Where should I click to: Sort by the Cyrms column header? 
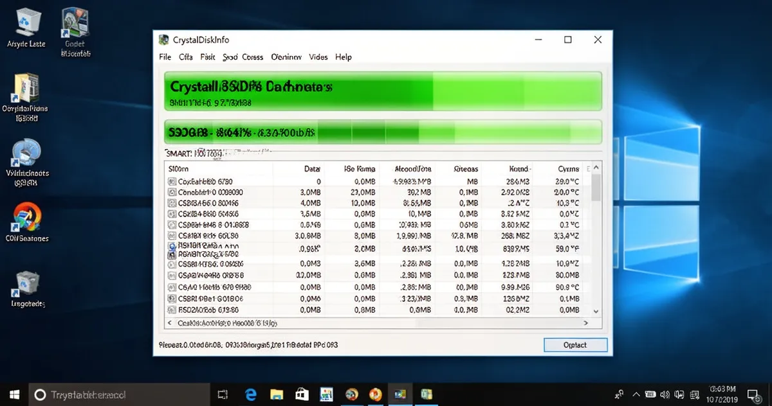[x=568, y=168]
